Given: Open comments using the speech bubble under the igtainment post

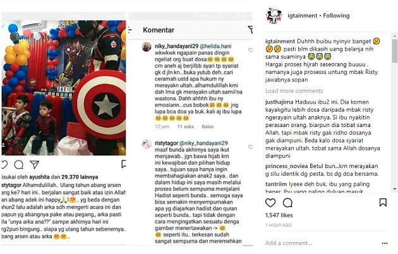Looking at the screenshot, I should click(287, 203).
